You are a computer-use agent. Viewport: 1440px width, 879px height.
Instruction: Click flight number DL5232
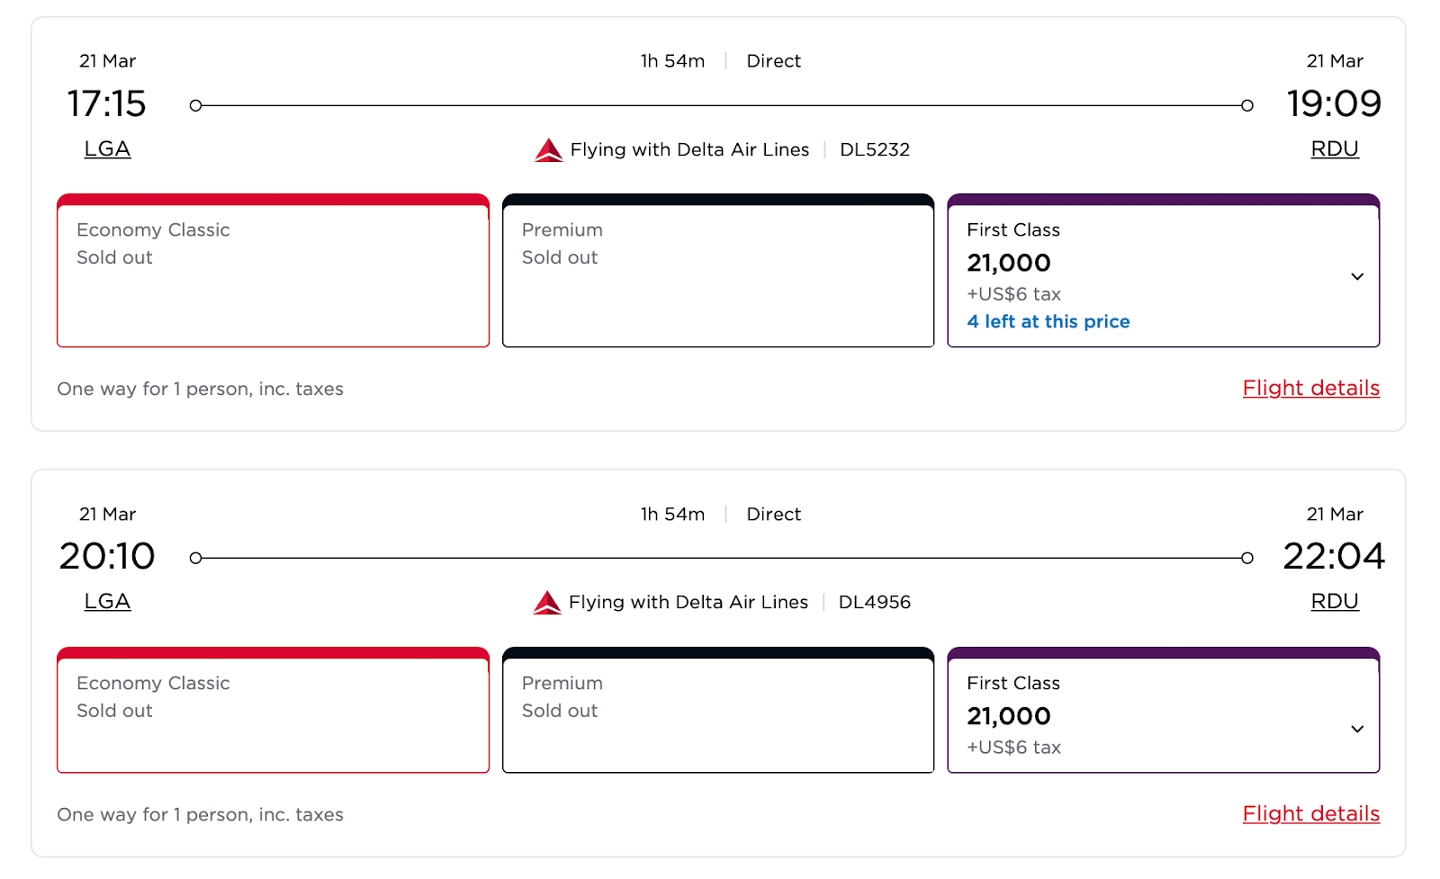[x=874, y=150]
